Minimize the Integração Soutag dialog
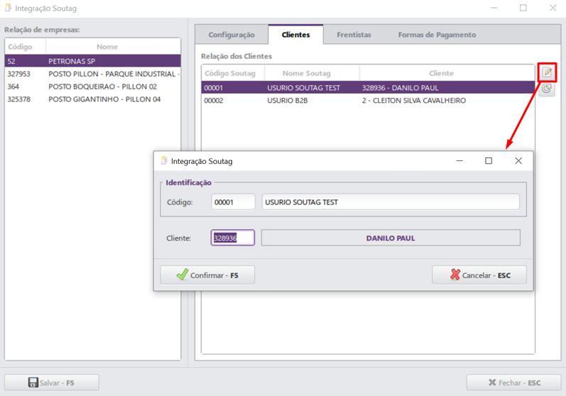Screen dimensions: 566x396 [x=459, y=160]
